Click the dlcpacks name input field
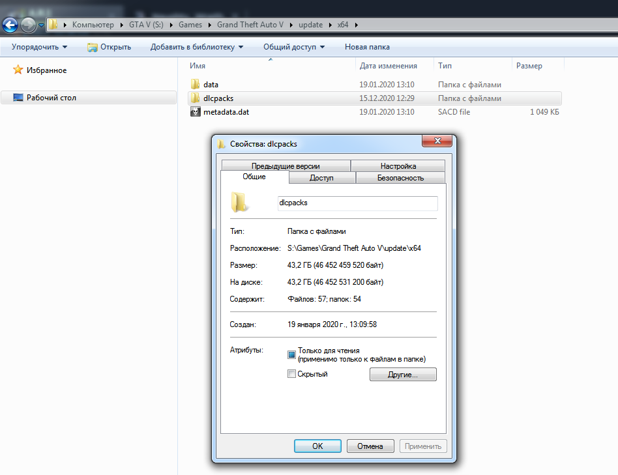This screenshot has height=475, width=618. pyautogui.click(x=357, y=203)
